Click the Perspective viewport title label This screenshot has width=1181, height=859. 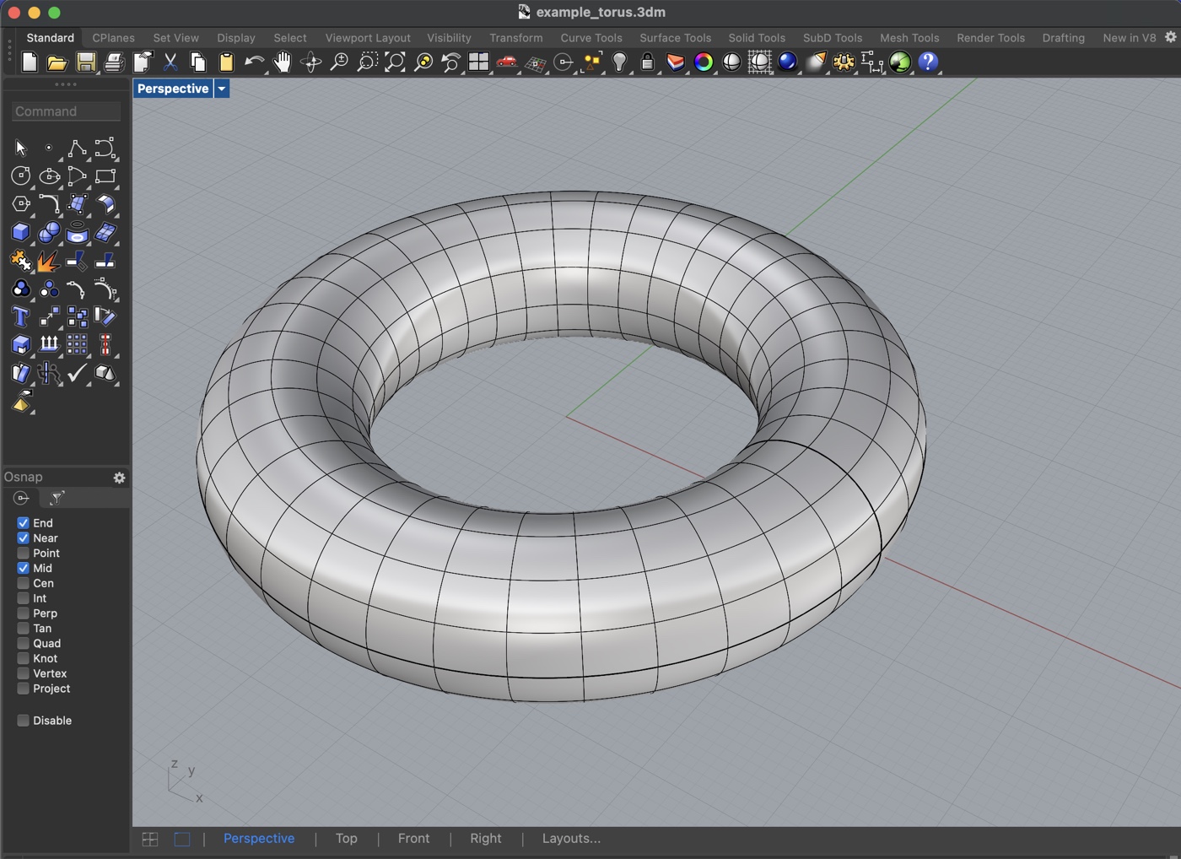tap(173, 89)
